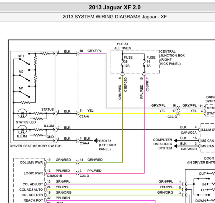The image size is (215, 203).
Task: Select the COLUMN PWR label
Action: pyautogui.click(x=31, y=162)
